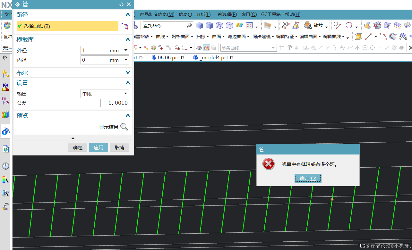The image size is (412, 250).
Task: Open the 外径 unit dropdown
Action: click(x=126, y=50)
